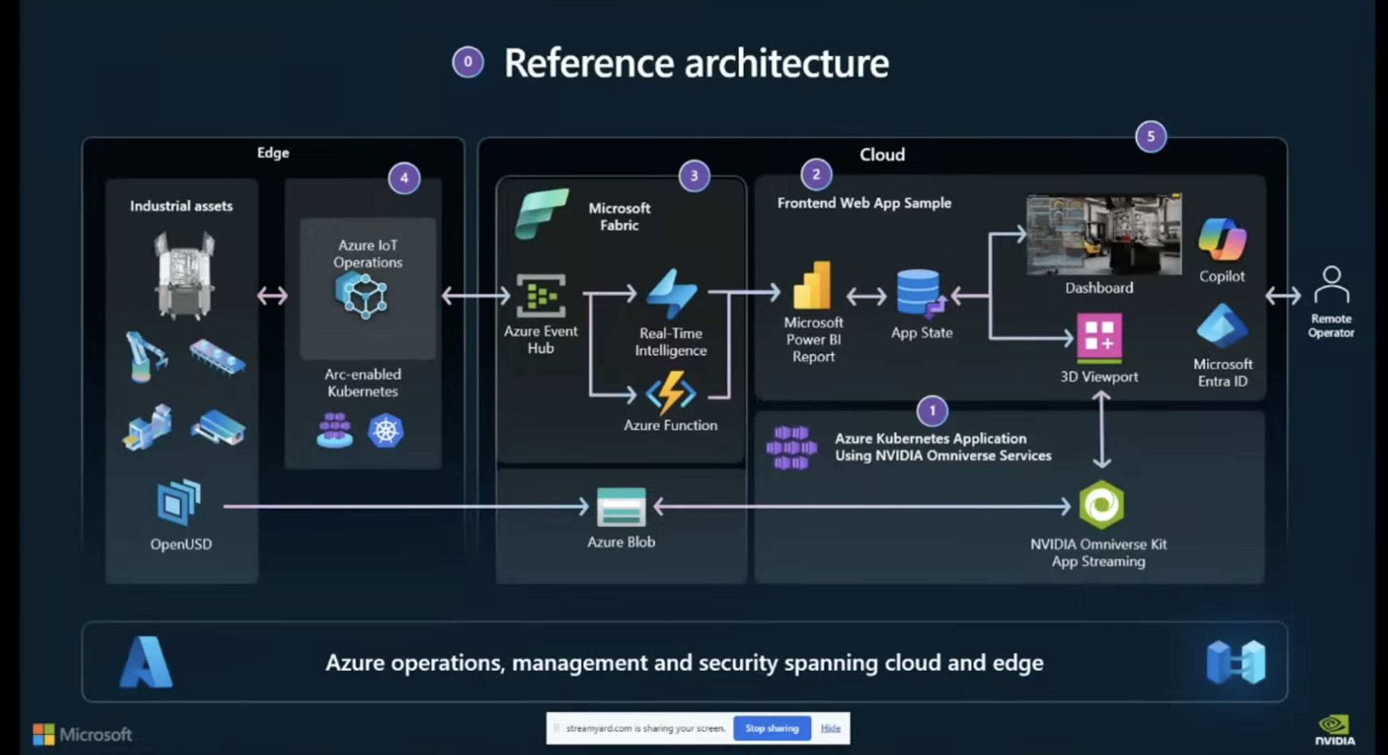Viewport: 1388px width, 755px height.
Task: Click the 'Azure operations, management and security' banner text
Action: coord(684,663)
